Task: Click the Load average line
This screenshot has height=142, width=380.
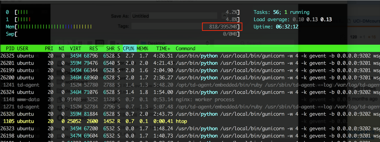Action: 293,19
